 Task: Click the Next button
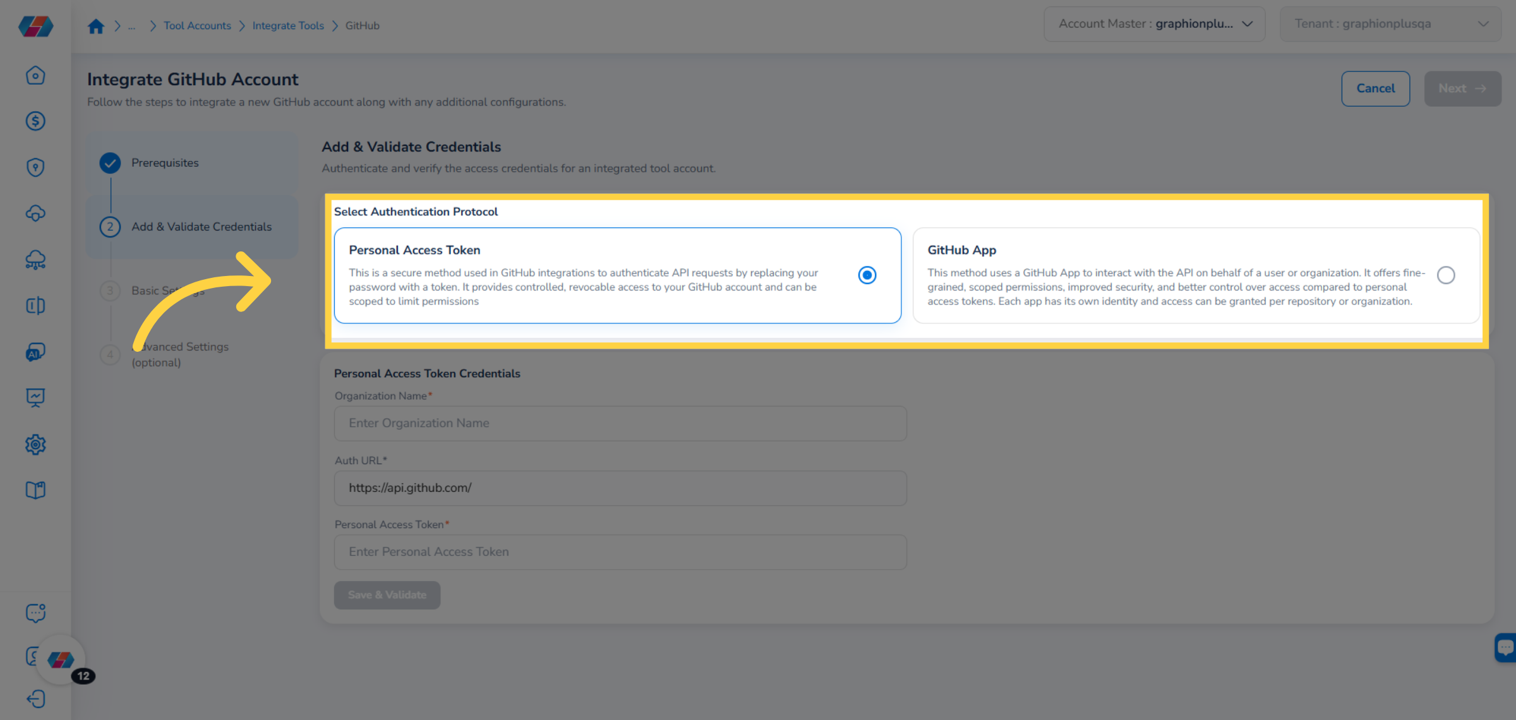(x=1462, y=88)
